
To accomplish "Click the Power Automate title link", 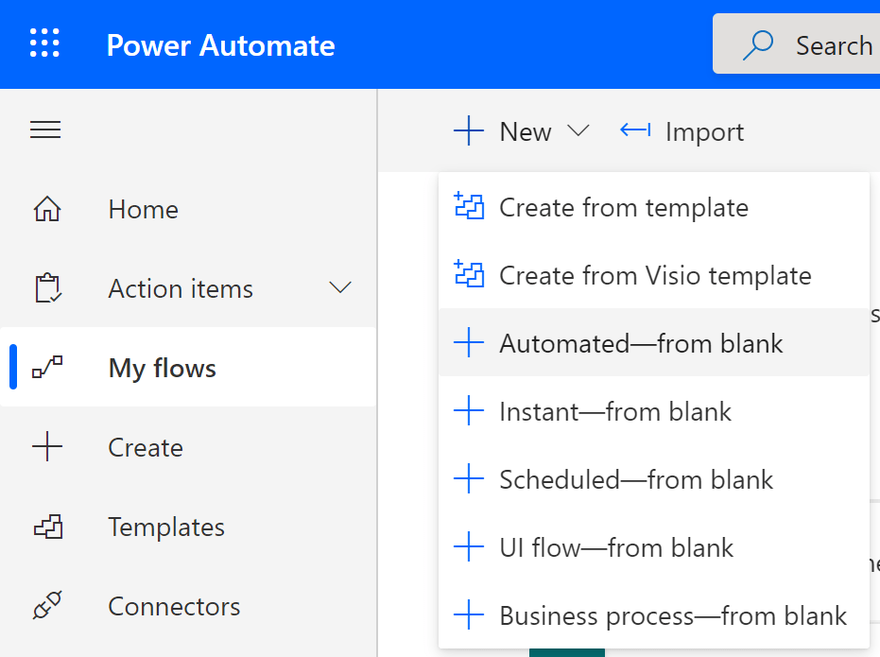I will [220, 44].
